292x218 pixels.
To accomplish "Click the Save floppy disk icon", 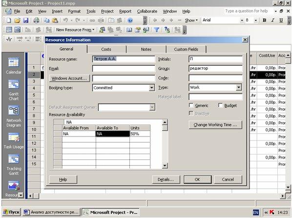I will point(26,20).
